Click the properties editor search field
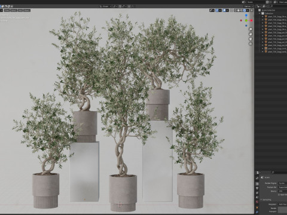 tap(279, 173)
